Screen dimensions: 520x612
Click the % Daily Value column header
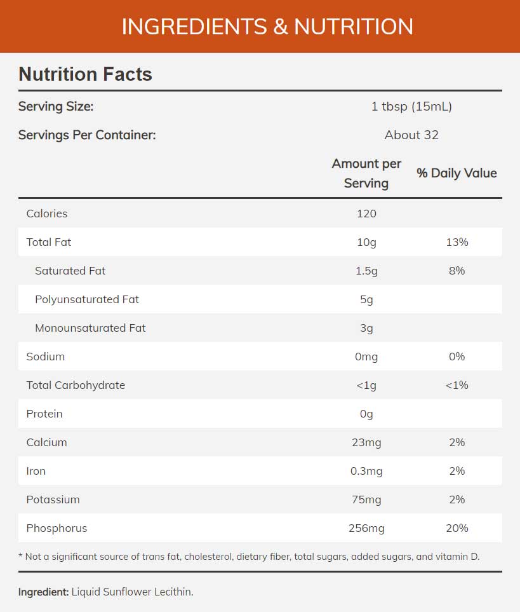457,173
